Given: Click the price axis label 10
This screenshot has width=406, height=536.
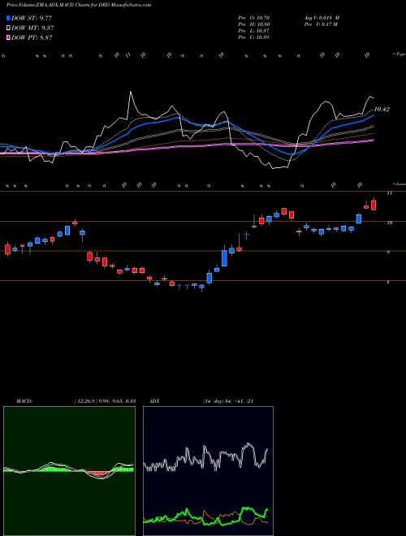Looking at the screenshot, I should tap(389, 223).
